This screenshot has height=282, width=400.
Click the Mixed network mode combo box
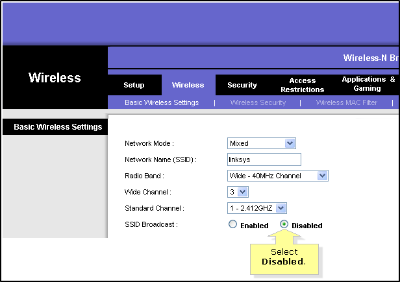coord(262,143)
